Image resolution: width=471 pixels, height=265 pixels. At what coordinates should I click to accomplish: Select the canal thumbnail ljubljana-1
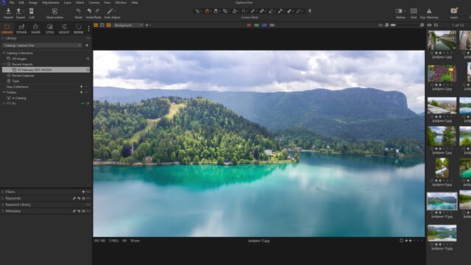tap(442, 40)
